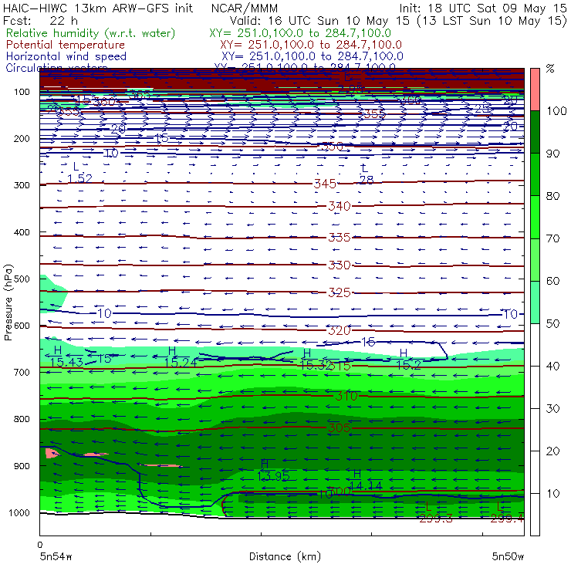Select the 70–80% bright green colorbar segment
The image size is (571, 571).
click(535, 217)
